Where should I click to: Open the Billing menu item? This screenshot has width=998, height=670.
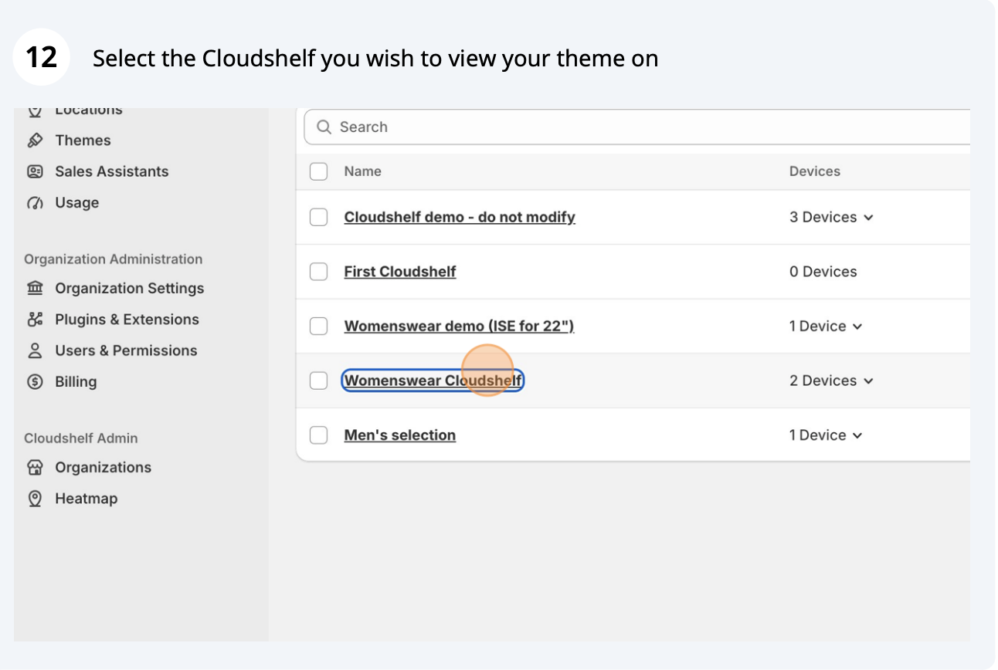[76, 381]
